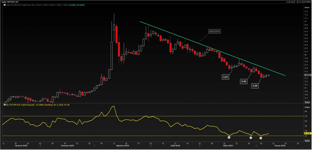Viewport: 312px width, 150px height.
Task: Click RSI marker circle number 1
Action: pyautogui.click(x=229, y=137)
